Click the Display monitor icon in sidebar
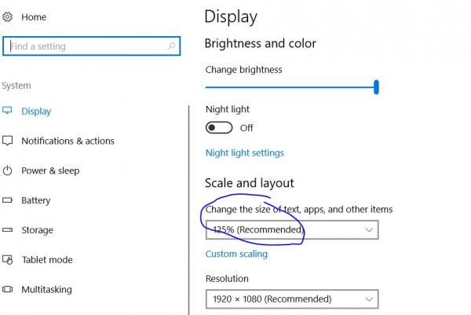This screenshot has width=471, height=315. click(x=7, y=110)
